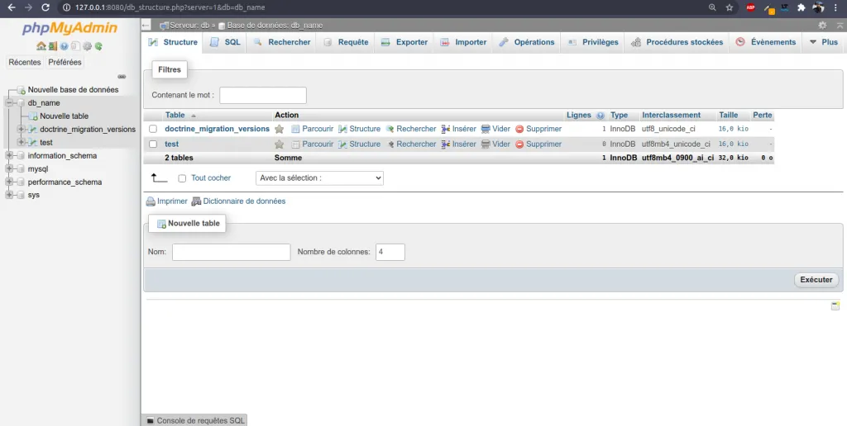Click the phpMyAdmin home icon
The height and width of the screenshot is (426, 847).
pyautogui.click(x=41, y=46)
